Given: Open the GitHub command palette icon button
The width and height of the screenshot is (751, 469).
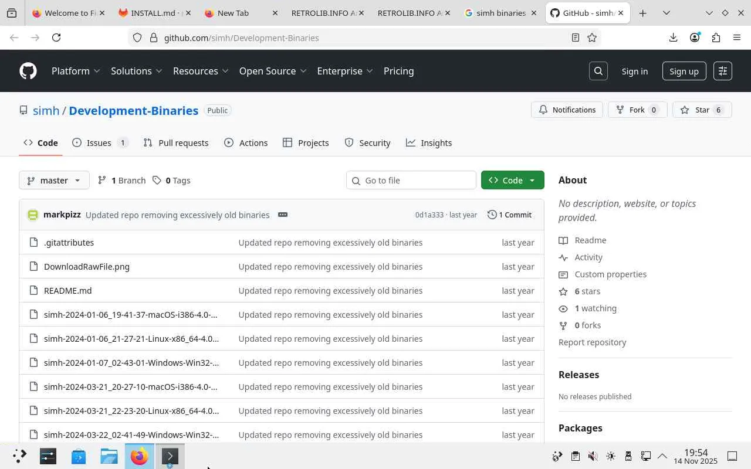Looking at the screenshot, I should (x=723, y=71).
